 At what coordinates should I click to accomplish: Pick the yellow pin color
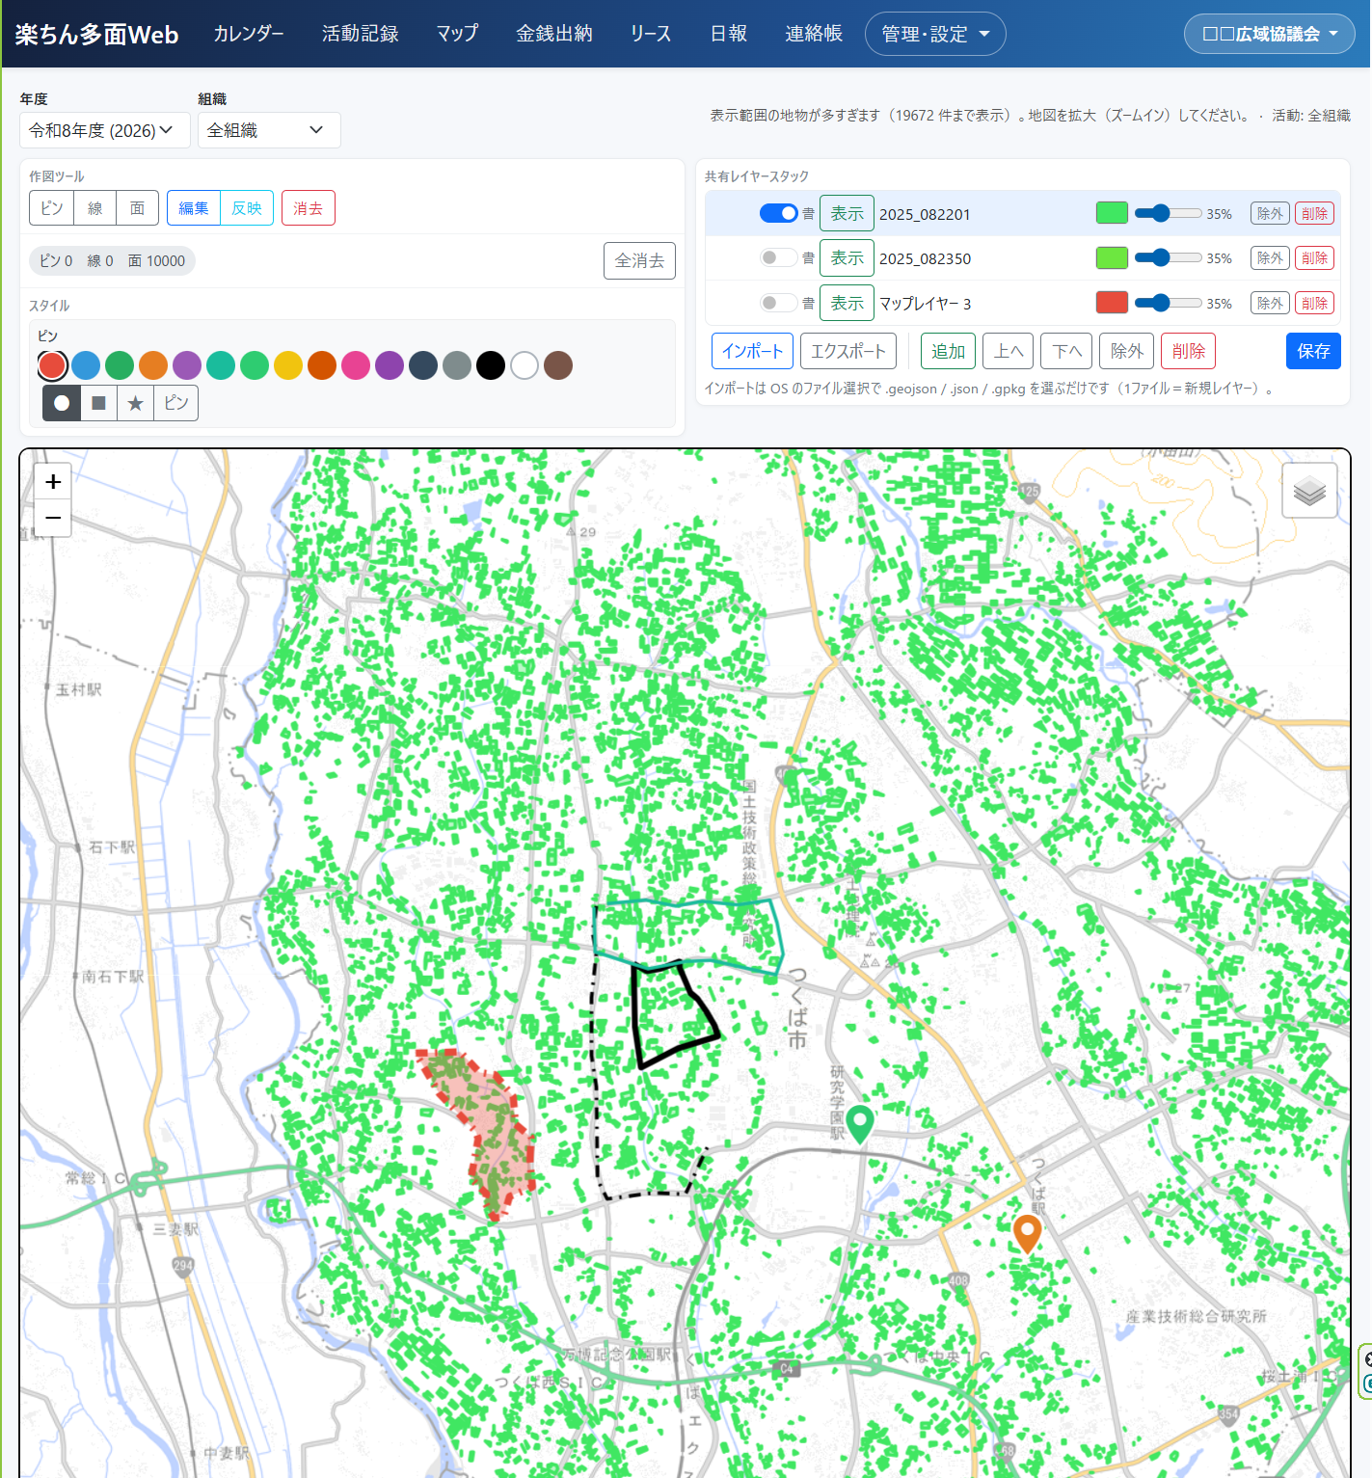pos(288,365)
